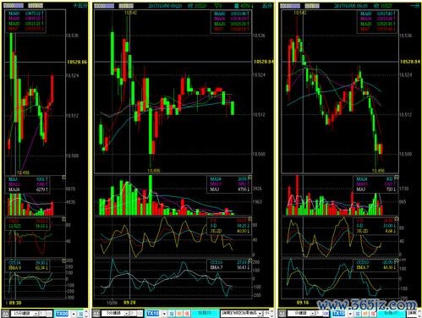This screenshot has height=318, width=422.
Task: Click the gray icon at left of 15分連線
Action: pos(5,313)
